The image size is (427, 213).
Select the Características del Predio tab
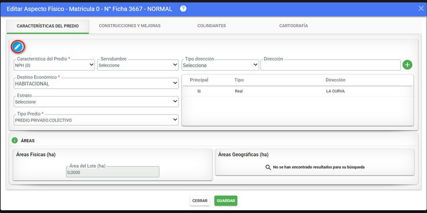coord(47,26)
